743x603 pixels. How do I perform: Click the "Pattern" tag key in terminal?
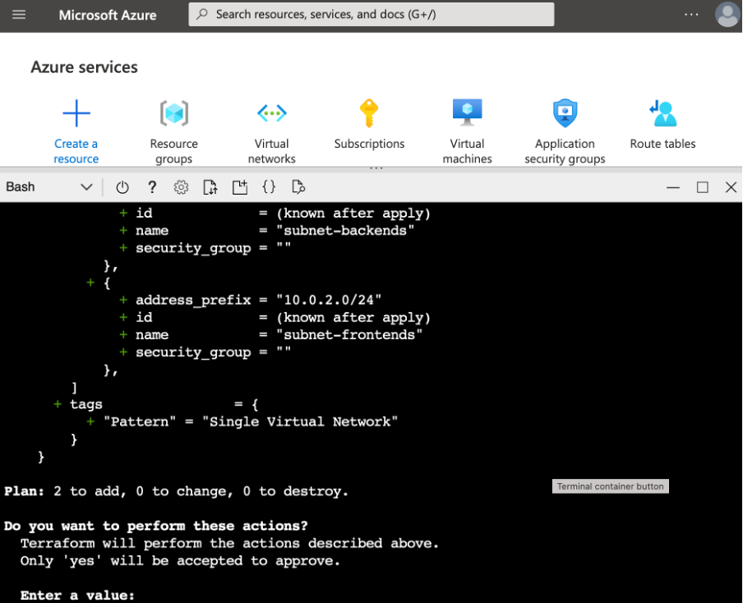tap(140, 421)
